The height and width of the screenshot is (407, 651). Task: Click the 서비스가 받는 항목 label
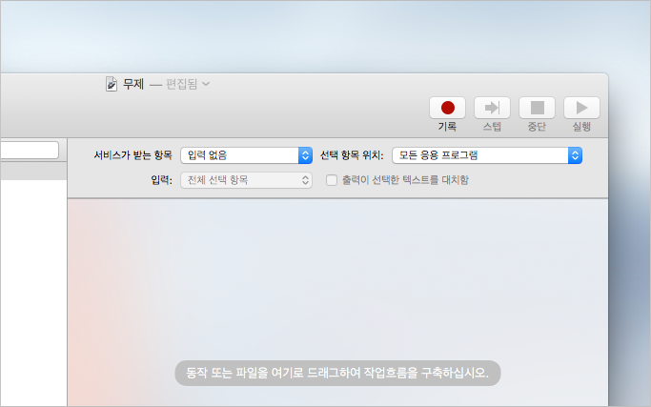[x=132, y=155]
